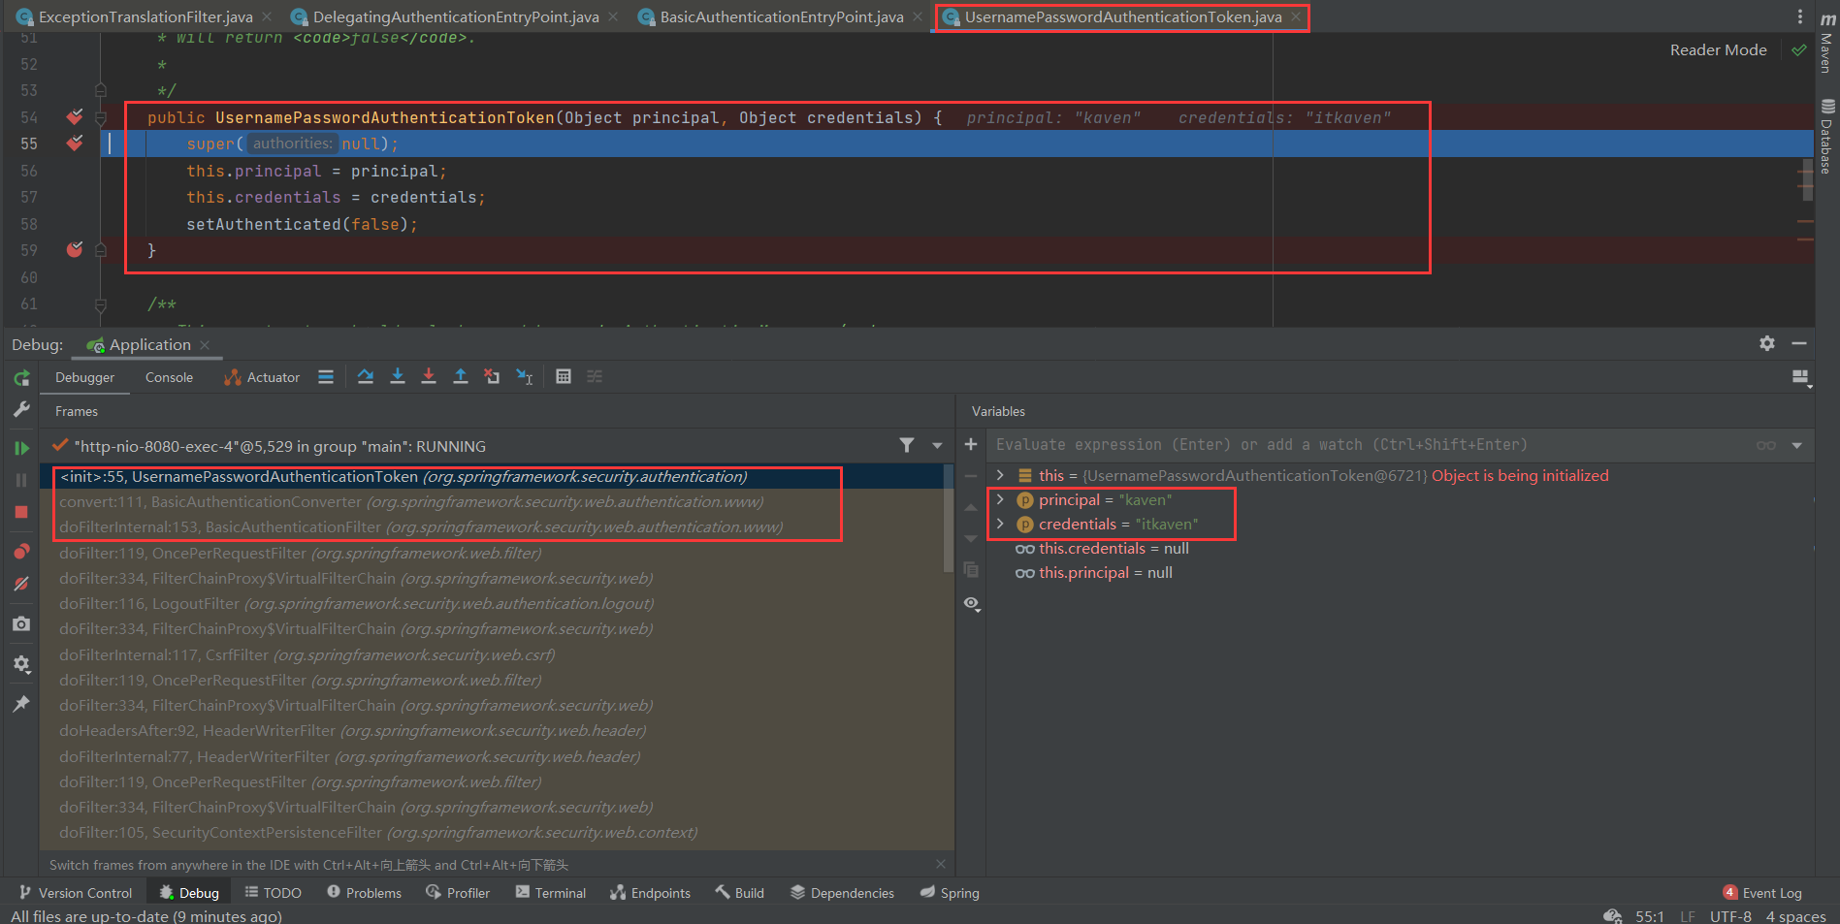Add a new watch with the plus icon
Viewport: 1840px width, 924px height.
[971, 444]
